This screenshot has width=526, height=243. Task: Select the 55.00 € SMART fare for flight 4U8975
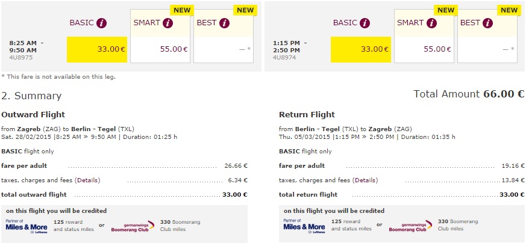tap(160, 49)
